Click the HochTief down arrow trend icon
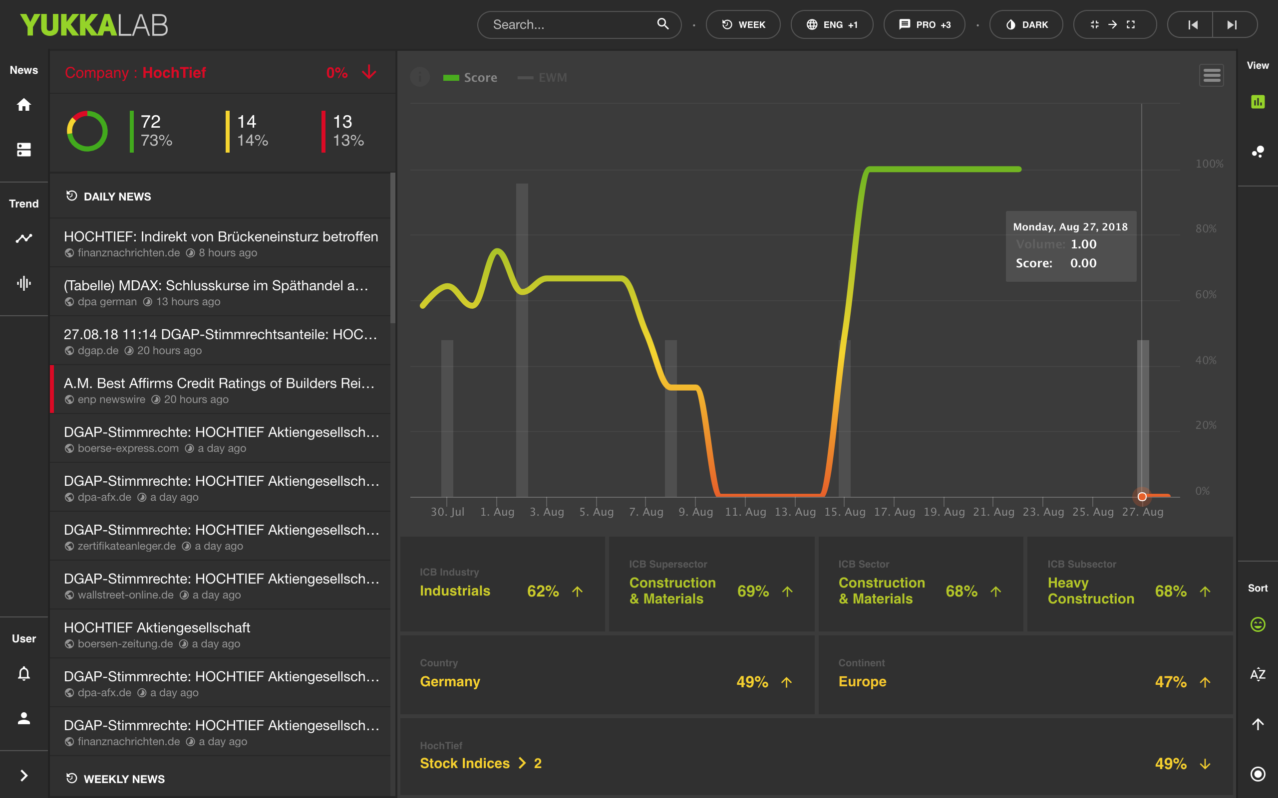Screen dimensions: 1278x798 (369, 72)
